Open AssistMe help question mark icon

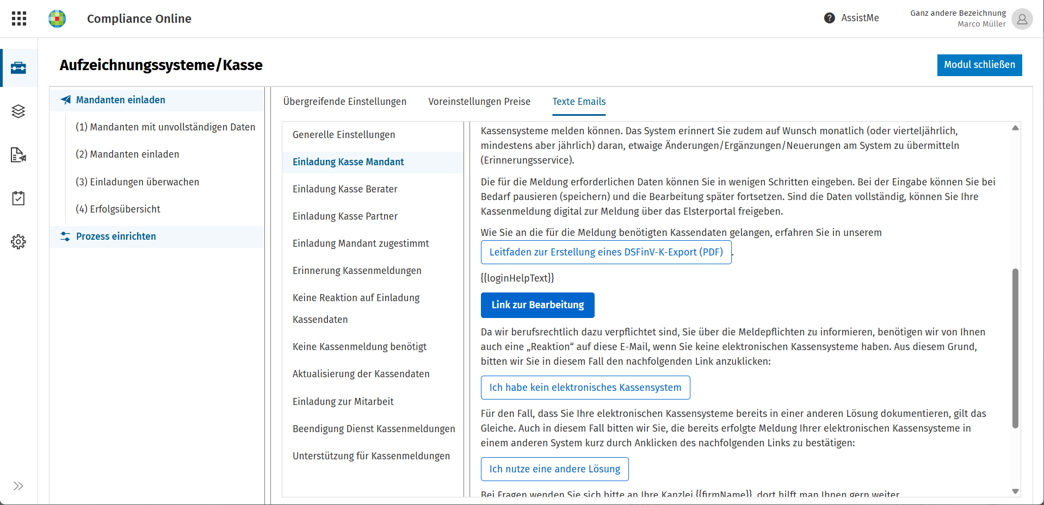829,18
